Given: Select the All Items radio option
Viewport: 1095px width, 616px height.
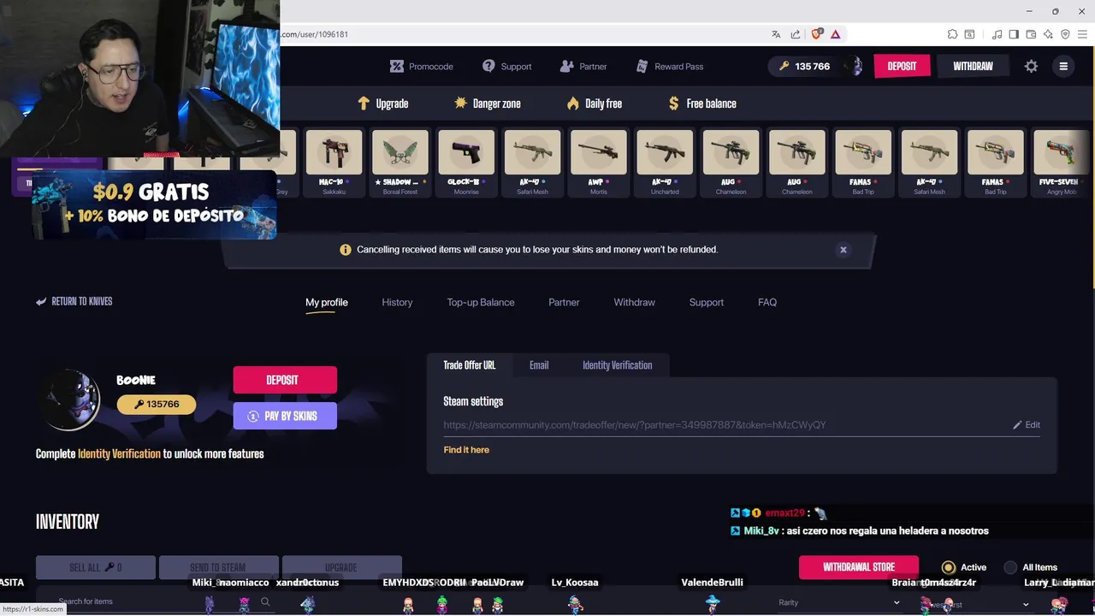Looking at the screenshot, I should pyautogui.click(x=1030, y=567).
